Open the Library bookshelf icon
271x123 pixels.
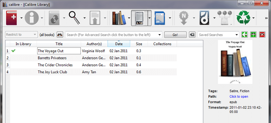(x=119, y=18)
